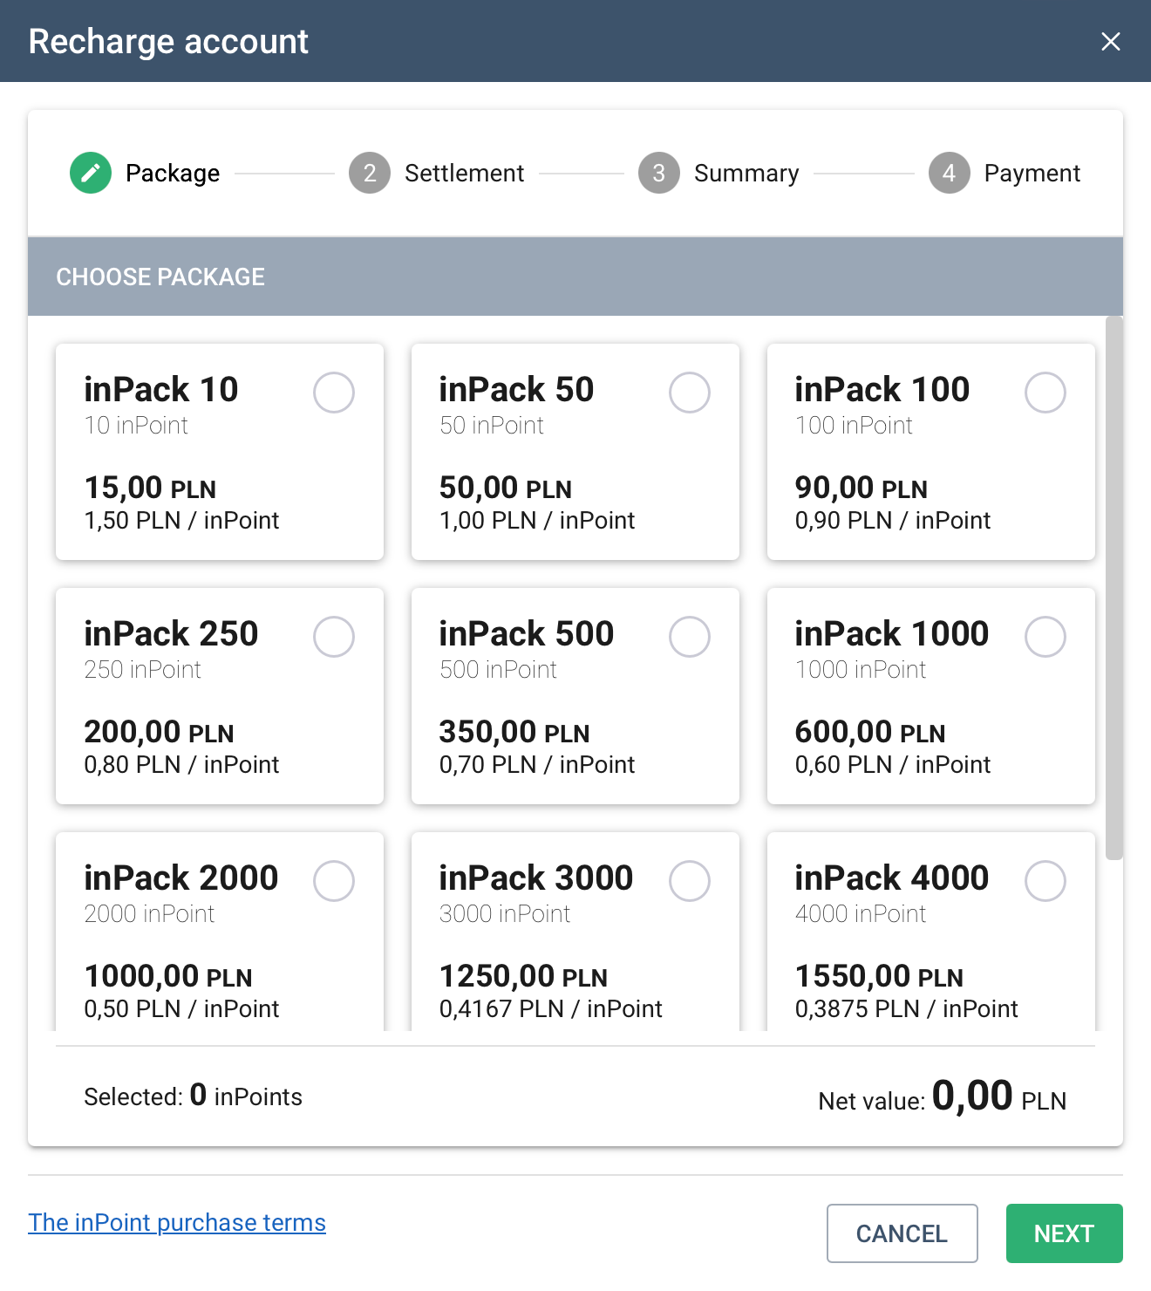This screenshot has height=1291, width=1151.
Task: Click the 1550,00 PLN price
Action: pos(880,976)
